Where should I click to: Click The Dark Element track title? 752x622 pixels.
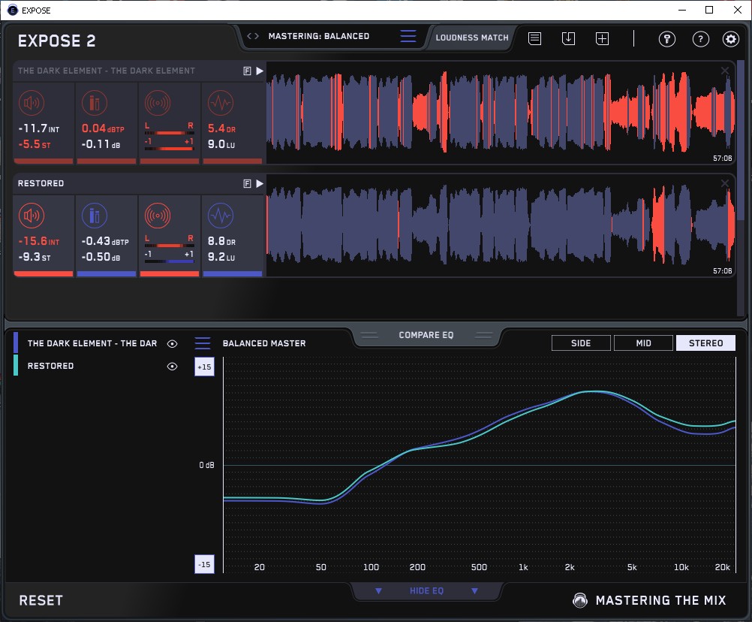(x=107, y=71)
